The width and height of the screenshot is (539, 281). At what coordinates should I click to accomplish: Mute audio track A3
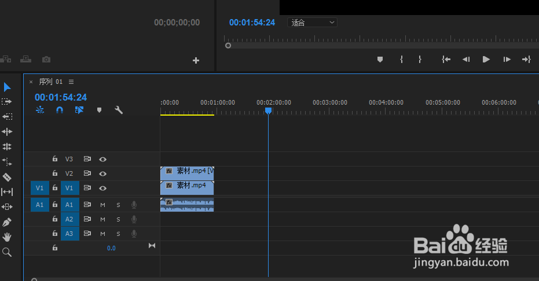(102, 234)
